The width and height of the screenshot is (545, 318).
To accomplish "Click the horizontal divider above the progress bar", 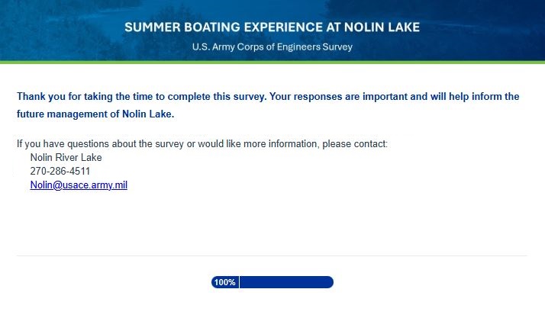I will (272, 255).
